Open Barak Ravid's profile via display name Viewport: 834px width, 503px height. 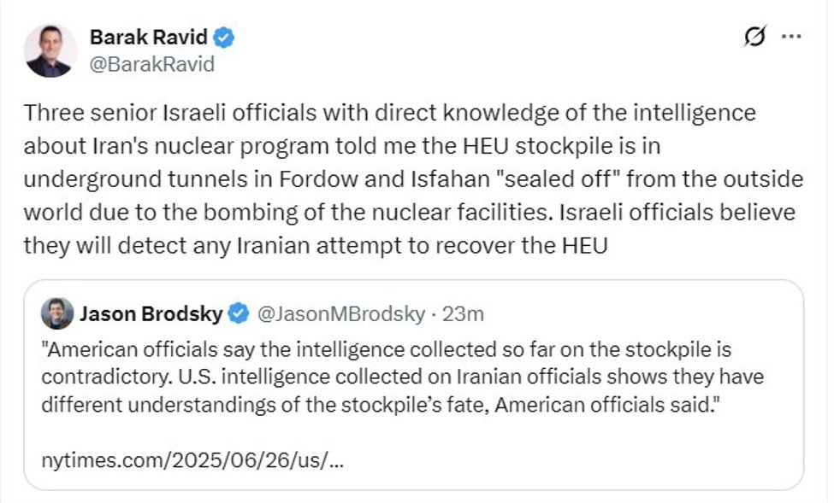[x=148, y=37]
